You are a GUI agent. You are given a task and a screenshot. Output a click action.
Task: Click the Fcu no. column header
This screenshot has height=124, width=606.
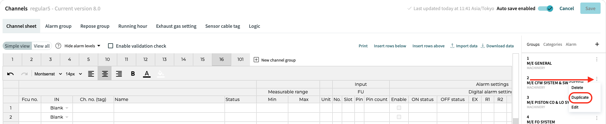coord(30,99)
